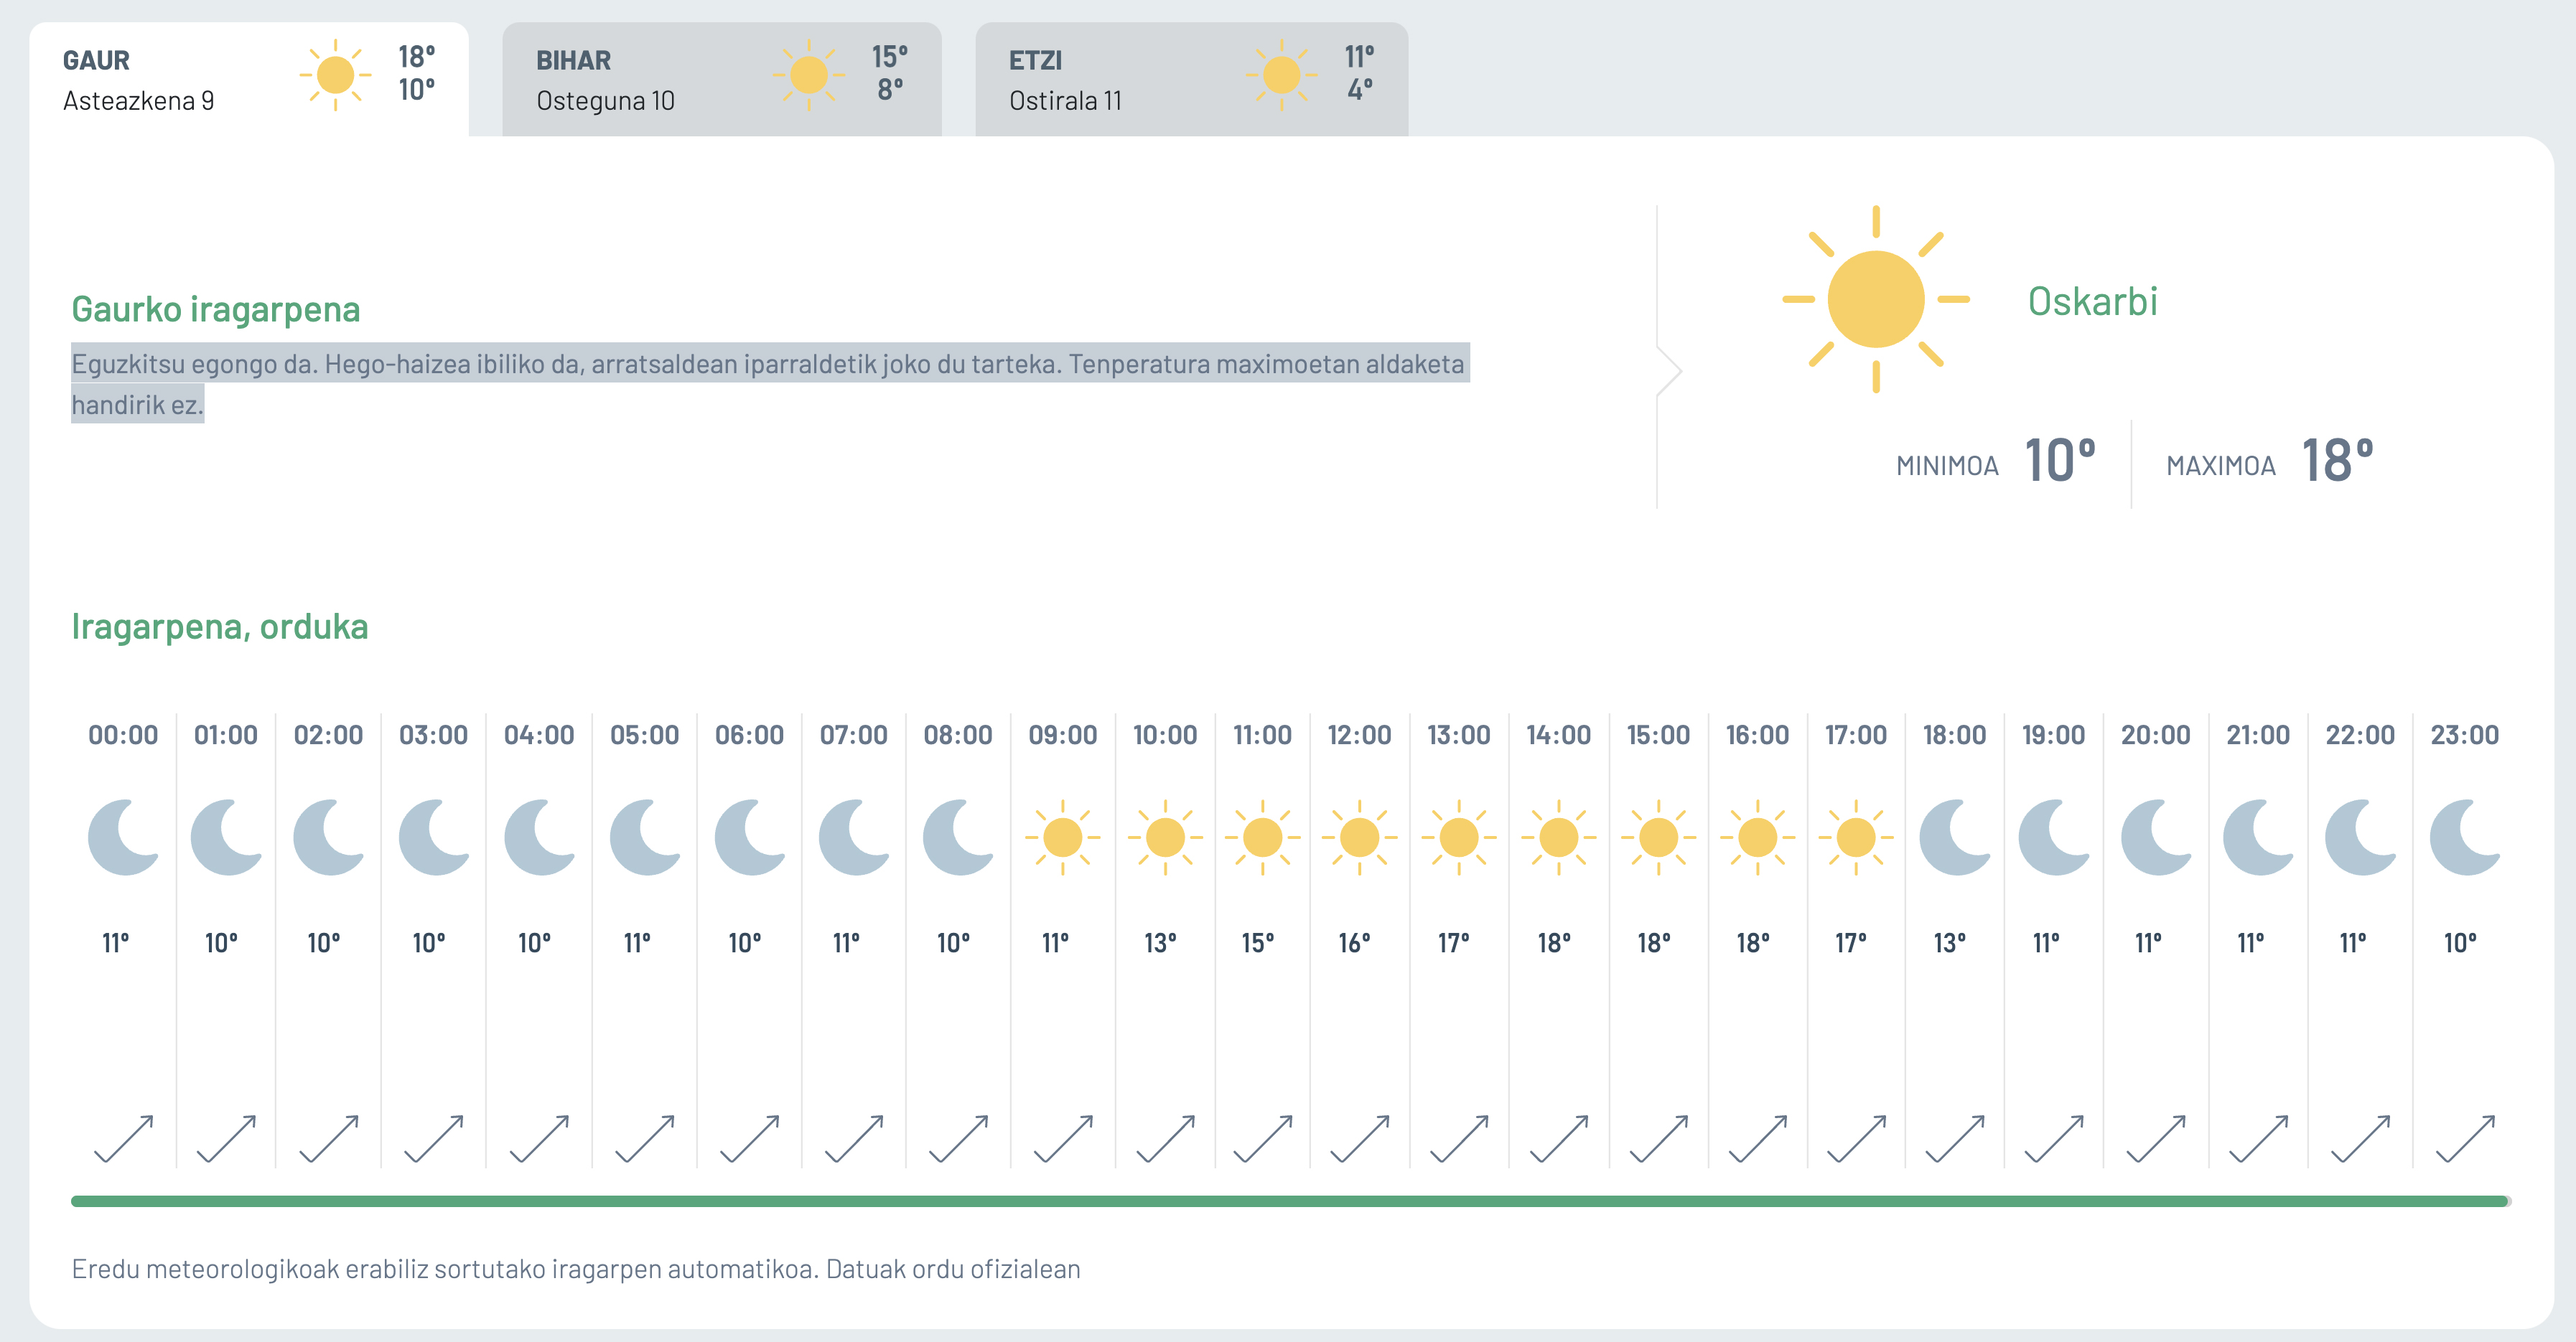
Task: Click the 13° temperature at 10:00
Action: [x=1160, y=943]
